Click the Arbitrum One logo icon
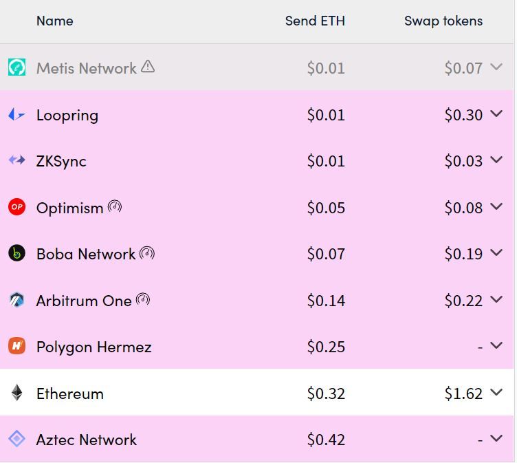Image resolution: width=517 pixels, height=463 pixels. point(16,300)
